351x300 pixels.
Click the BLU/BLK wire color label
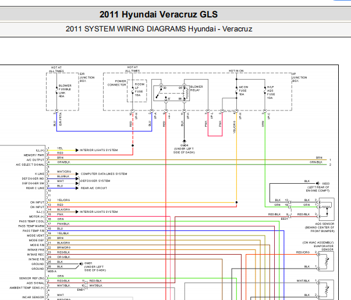pyautogui.click(x=63, y=176)
